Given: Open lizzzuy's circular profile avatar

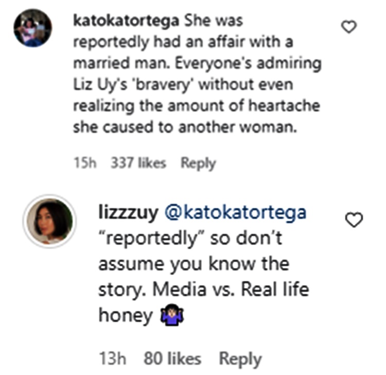Looking at the screenshot, I should point(49,221).
